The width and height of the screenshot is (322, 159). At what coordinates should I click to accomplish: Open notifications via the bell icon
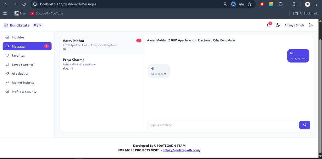tap(269, 25)
